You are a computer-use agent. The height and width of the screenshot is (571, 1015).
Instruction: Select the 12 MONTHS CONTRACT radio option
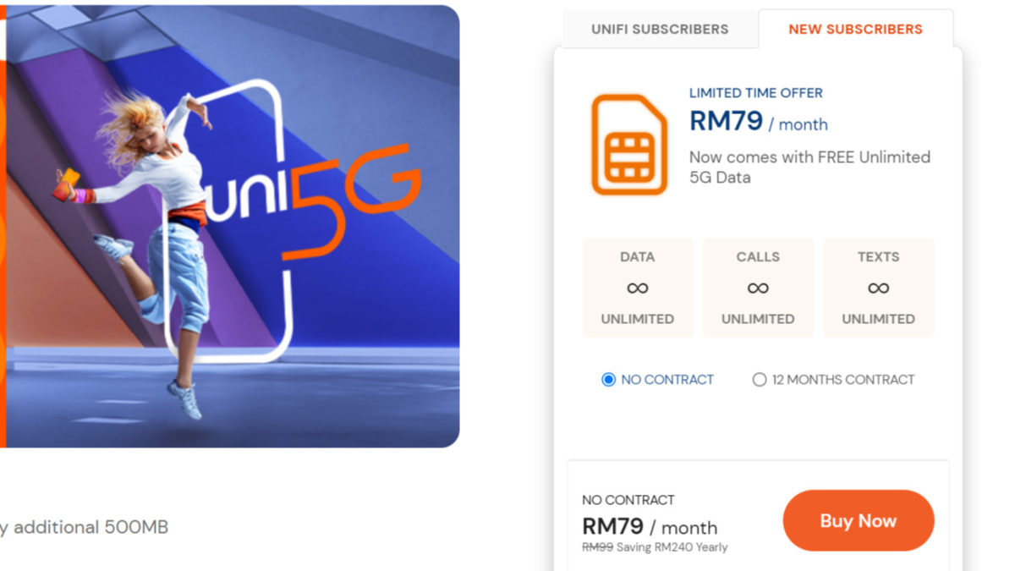coord(760,380)
